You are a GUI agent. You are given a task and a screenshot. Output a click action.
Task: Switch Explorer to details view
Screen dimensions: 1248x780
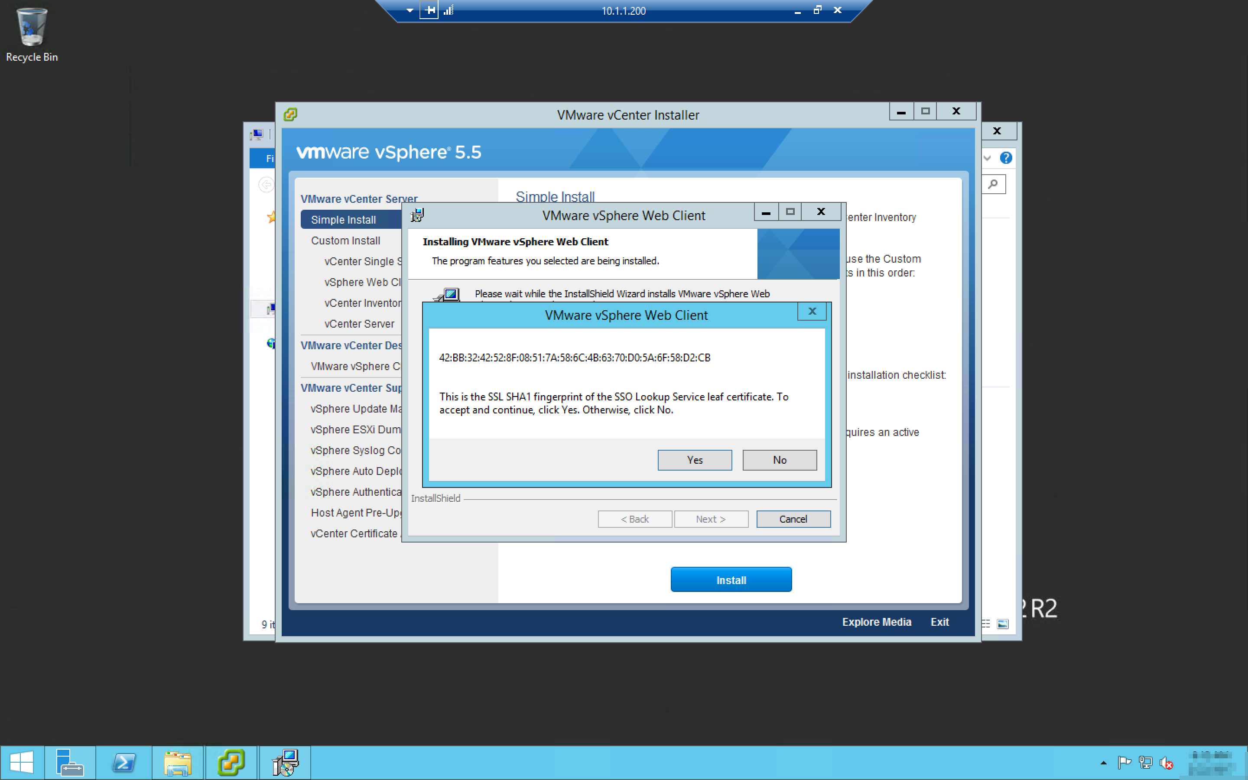coord(986,624)
